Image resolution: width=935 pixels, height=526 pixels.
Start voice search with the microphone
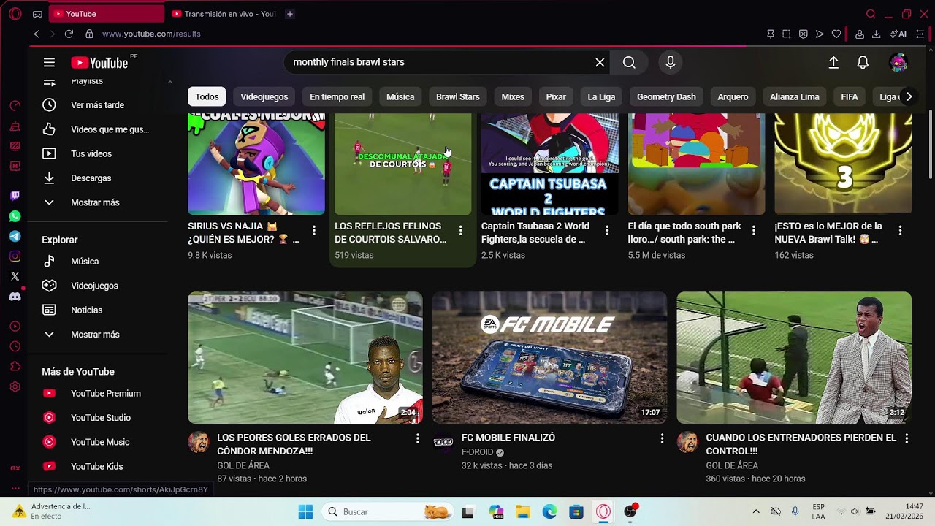point(671,62)
